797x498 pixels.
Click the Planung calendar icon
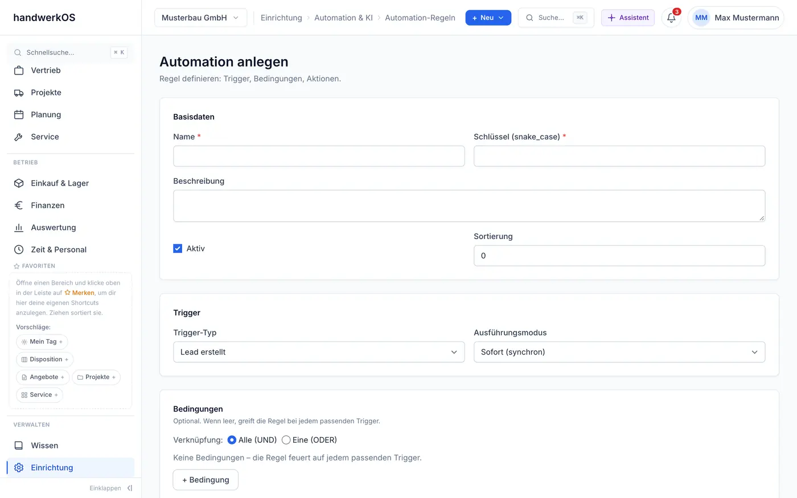tap(19, 115)
